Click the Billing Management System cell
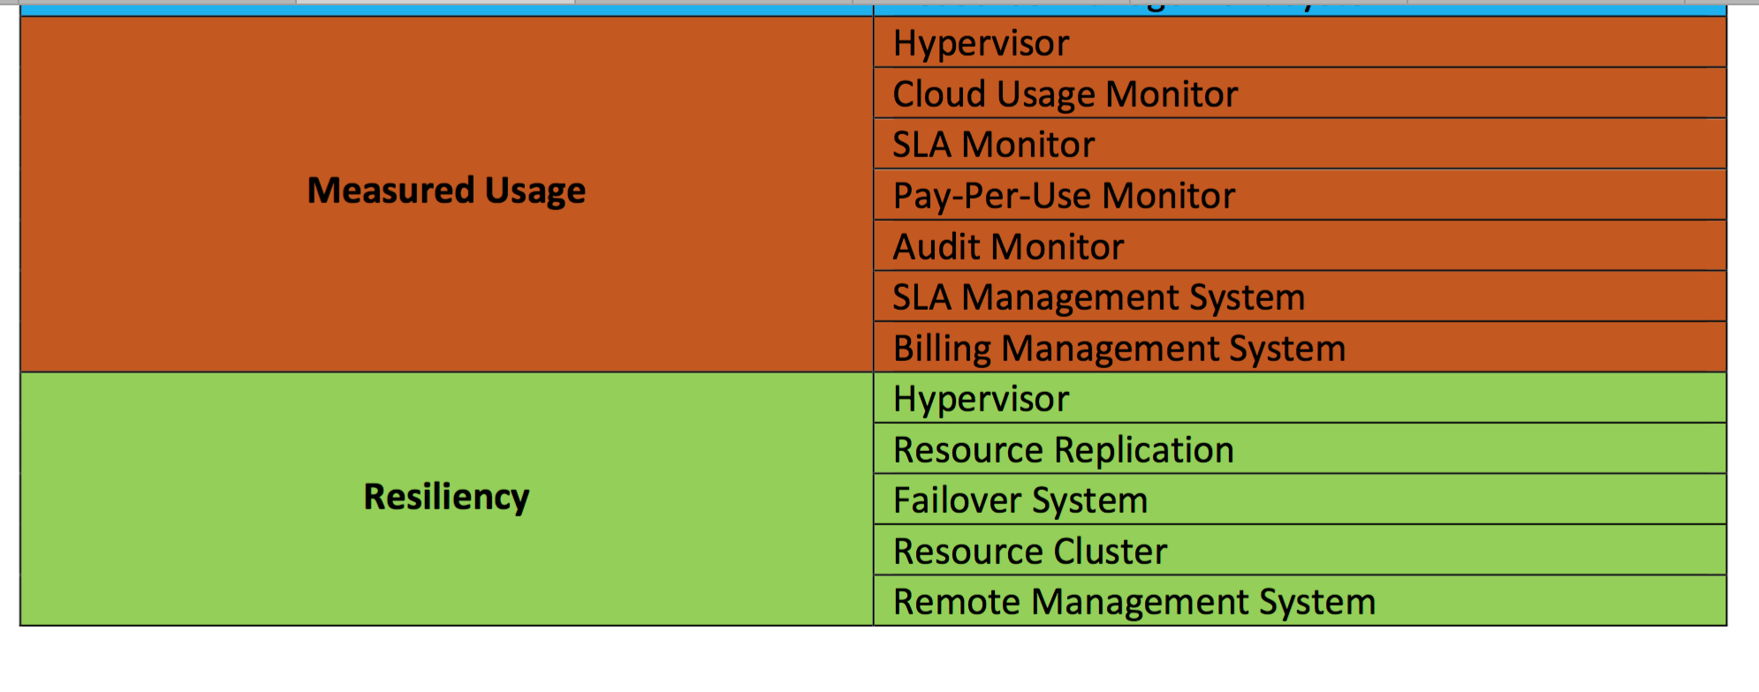The height and width of the screenshot is (692, 1759). click(x=1300, y=347)
